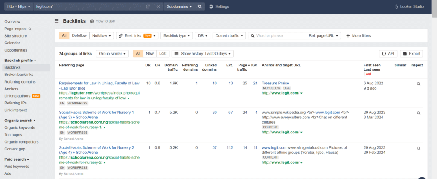Show only New links

[150, 54]
